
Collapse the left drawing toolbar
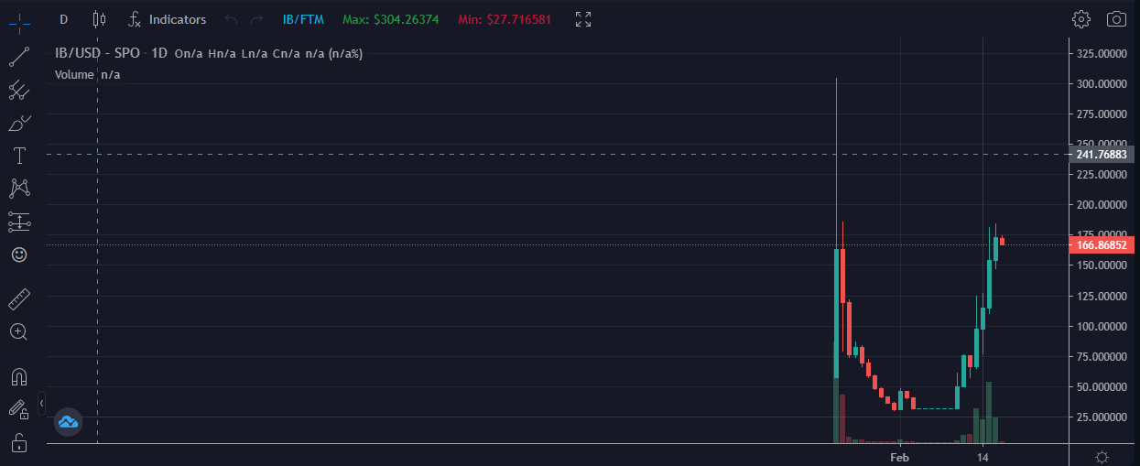tap(42, 404)
